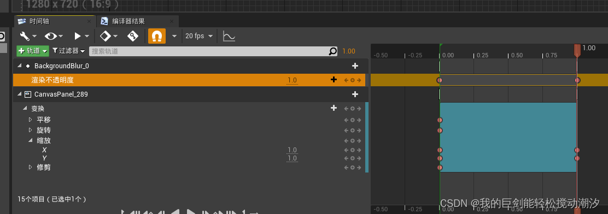Select the 渲染不透明度 track row

[x=189, y=80]
